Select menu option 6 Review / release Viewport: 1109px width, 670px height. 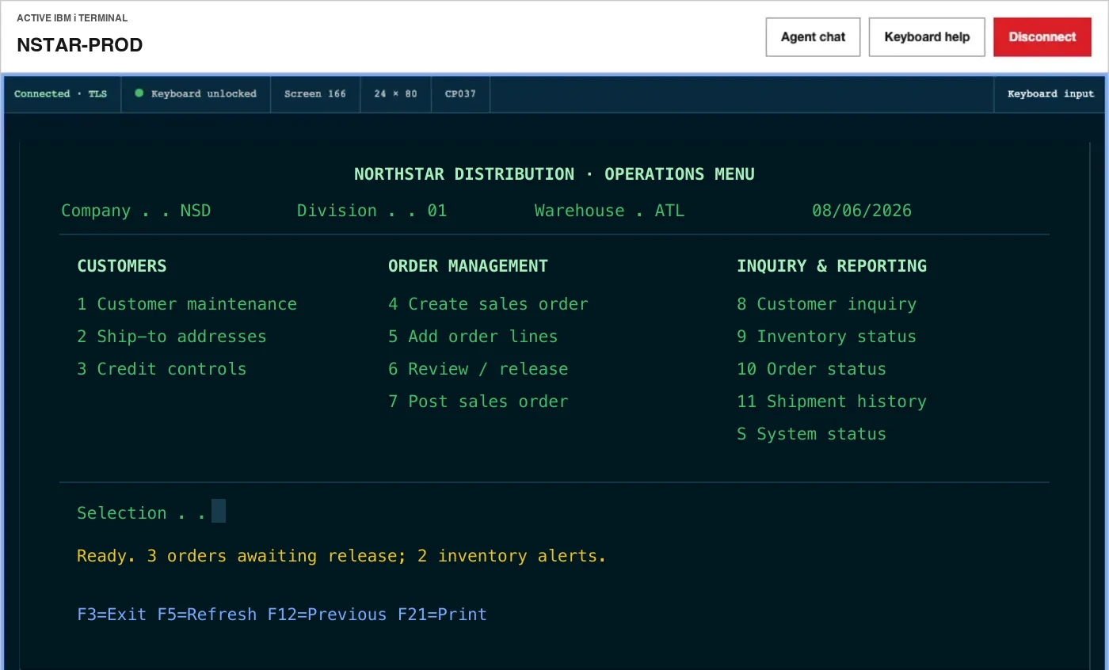click(x=478, y=369)
